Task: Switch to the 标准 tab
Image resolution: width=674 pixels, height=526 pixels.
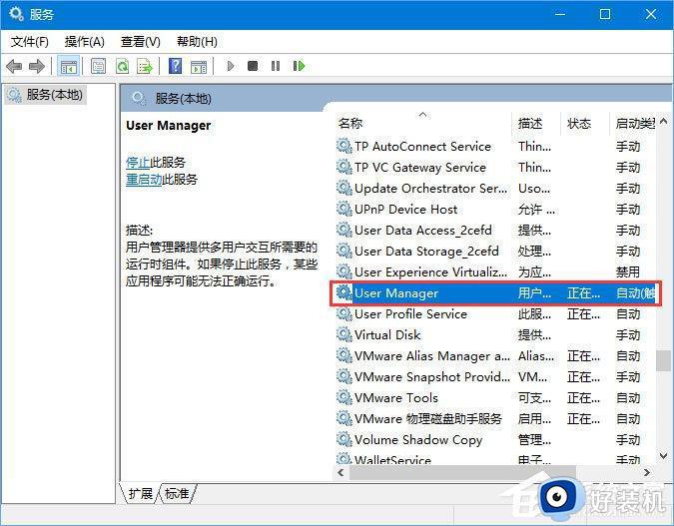Action: tap(177, 493)
